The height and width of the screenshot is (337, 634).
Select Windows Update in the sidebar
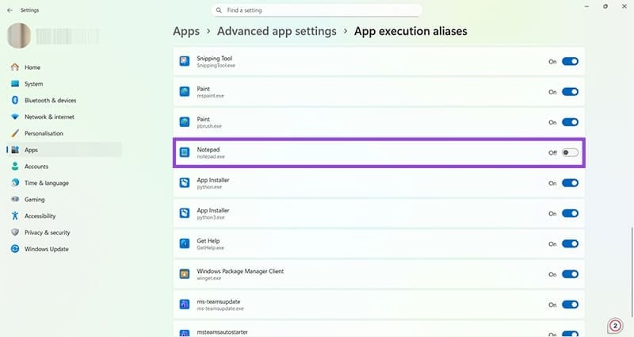pyautogui.click(x=46, y=249)
